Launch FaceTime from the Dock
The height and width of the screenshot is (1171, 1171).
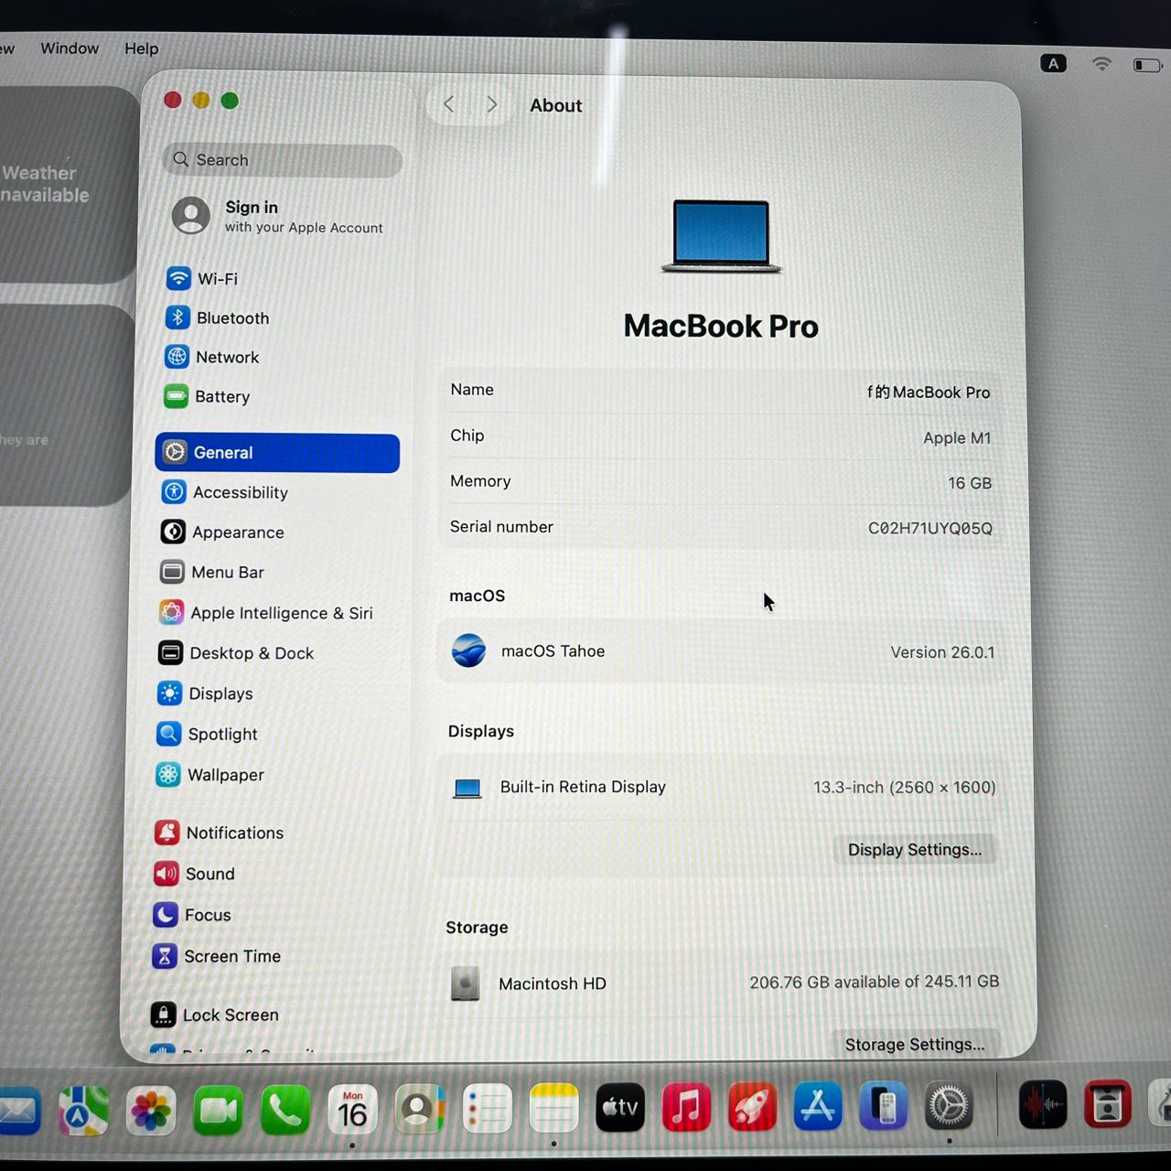[218, 1110]
